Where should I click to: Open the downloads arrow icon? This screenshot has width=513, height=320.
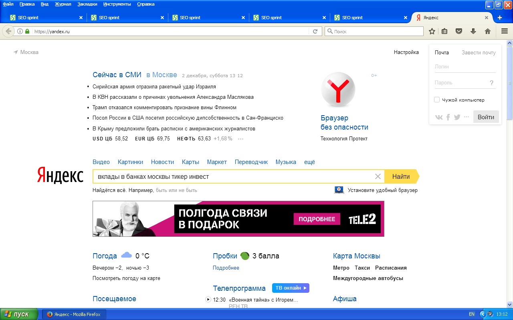pos(473,31)
